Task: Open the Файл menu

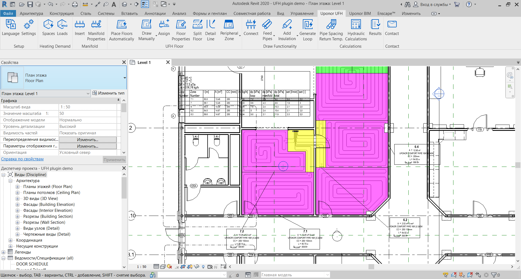Action: point(8,13)
